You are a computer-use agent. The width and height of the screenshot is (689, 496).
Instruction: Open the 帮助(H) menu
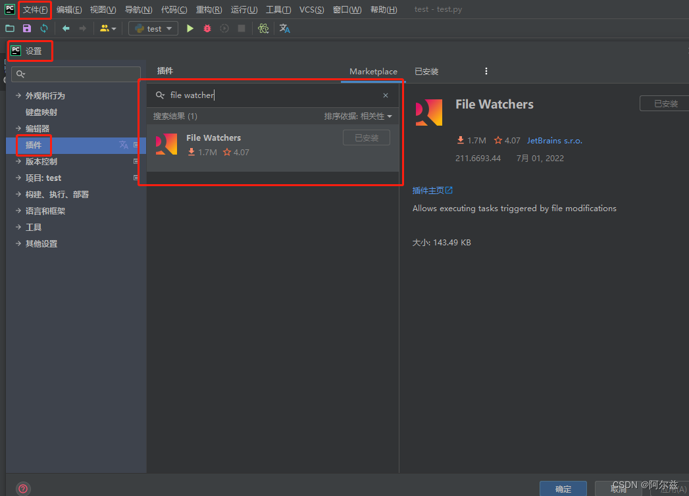pyautogui.click(x=384, y=10)
